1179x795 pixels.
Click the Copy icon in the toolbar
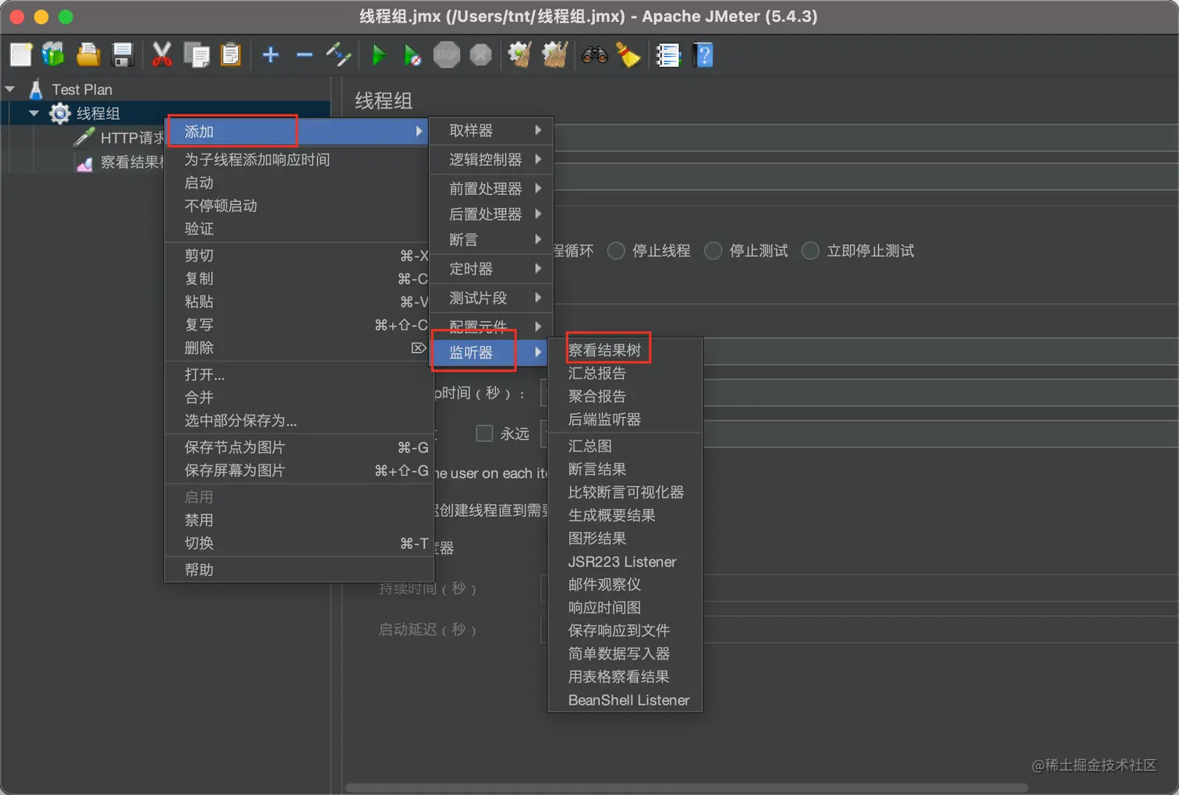tap(196, 55)
